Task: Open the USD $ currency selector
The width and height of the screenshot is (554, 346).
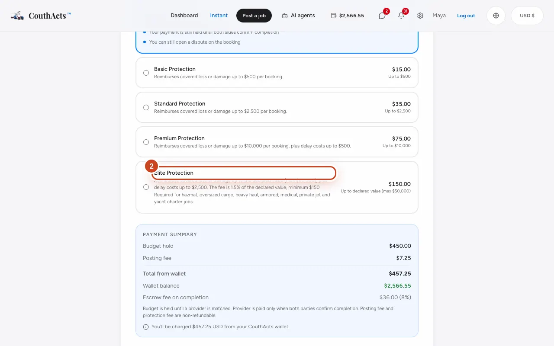Action: 527,16
